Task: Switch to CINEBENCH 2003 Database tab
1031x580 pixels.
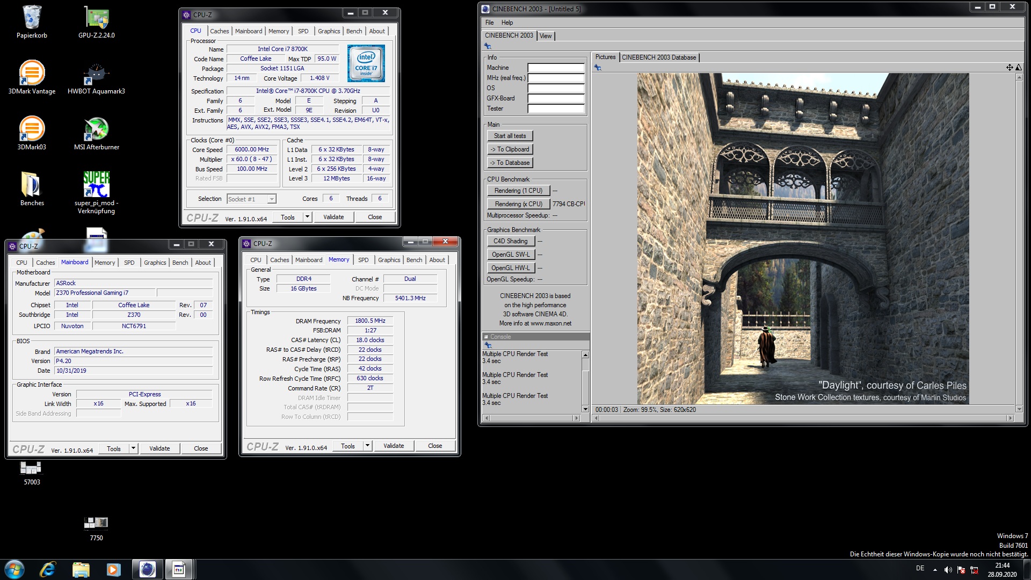Action: (659, 57)
